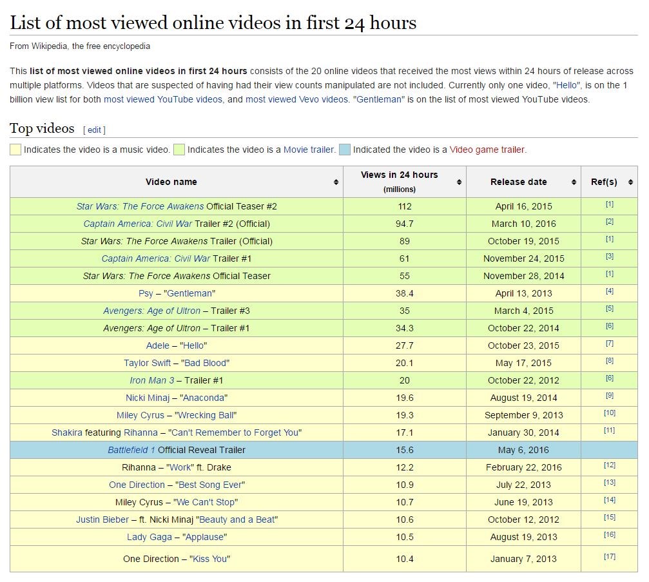Open the "Best Song Ever" link
Viewport: 649px width, 582px height.
tap(210, 484)
